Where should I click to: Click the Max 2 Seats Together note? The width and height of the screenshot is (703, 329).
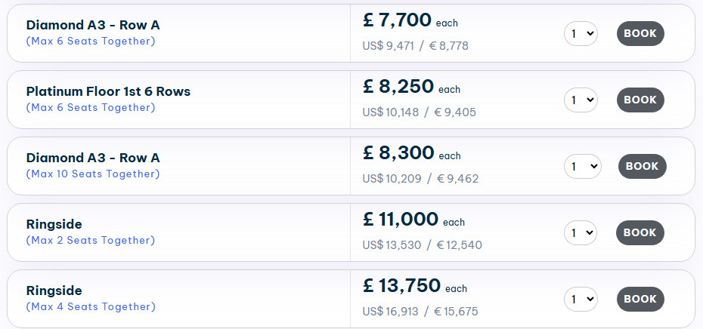[90, 241]
